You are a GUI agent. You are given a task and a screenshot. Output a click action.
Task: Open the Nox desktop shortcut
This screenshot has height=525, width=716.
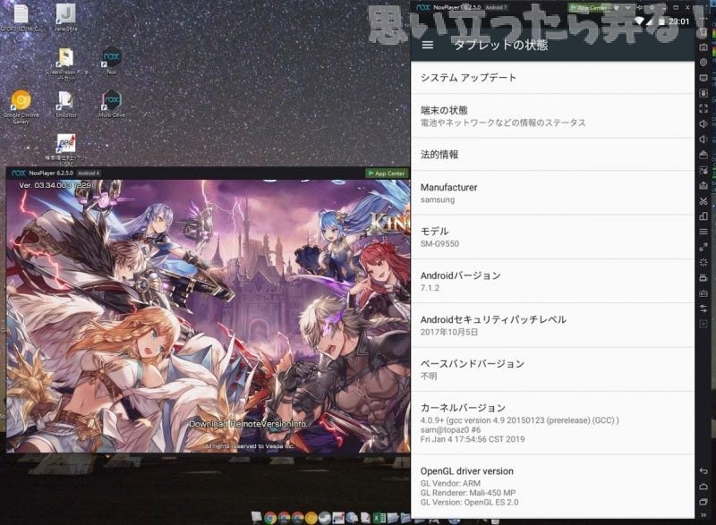click(111, 60)
